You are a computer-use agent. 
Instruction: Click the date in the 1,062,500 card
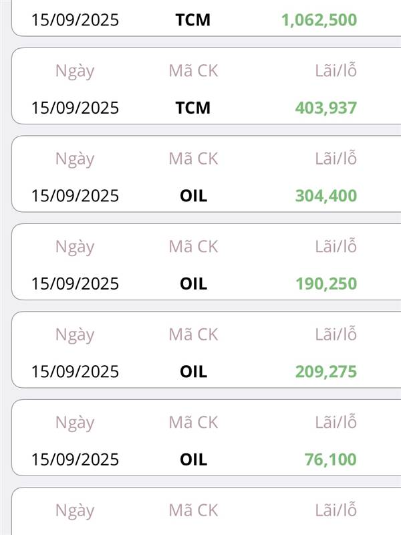click(x=75, y=20)
